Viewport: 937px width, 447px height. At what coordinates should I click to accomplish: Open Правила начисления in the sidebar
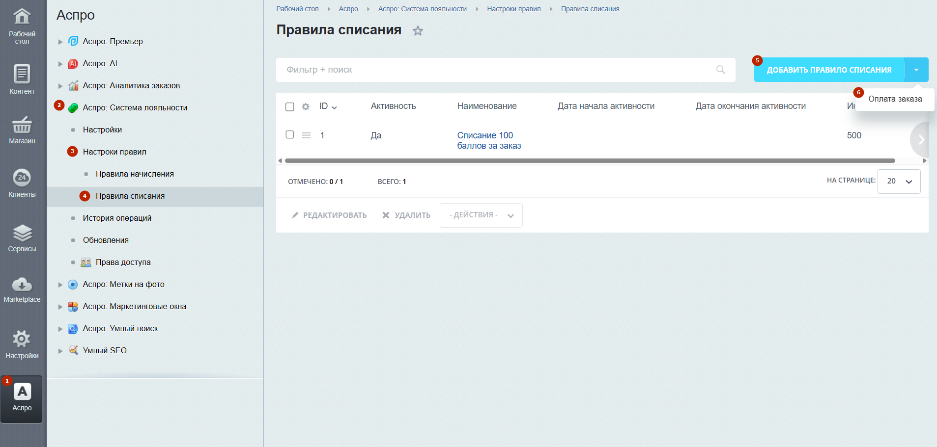135,174
